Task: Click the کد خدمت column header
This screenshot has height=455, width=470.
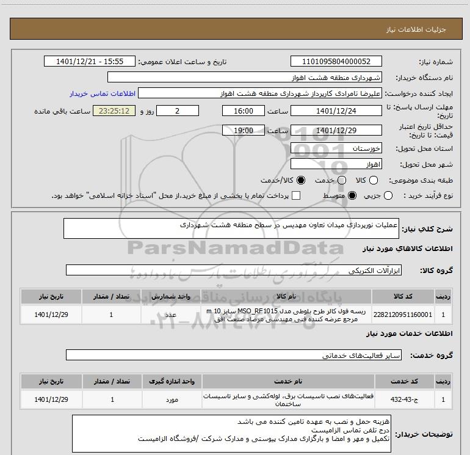Action: [x=404, y=381]
